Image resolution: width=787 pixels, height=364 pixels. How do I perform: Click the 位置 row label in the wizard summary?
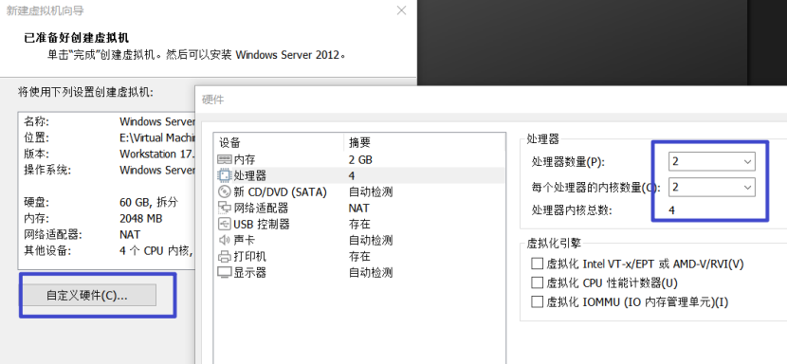[37, 137]
